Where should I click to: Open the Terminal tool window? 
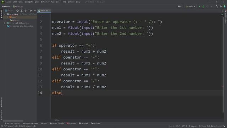[83, 123]
